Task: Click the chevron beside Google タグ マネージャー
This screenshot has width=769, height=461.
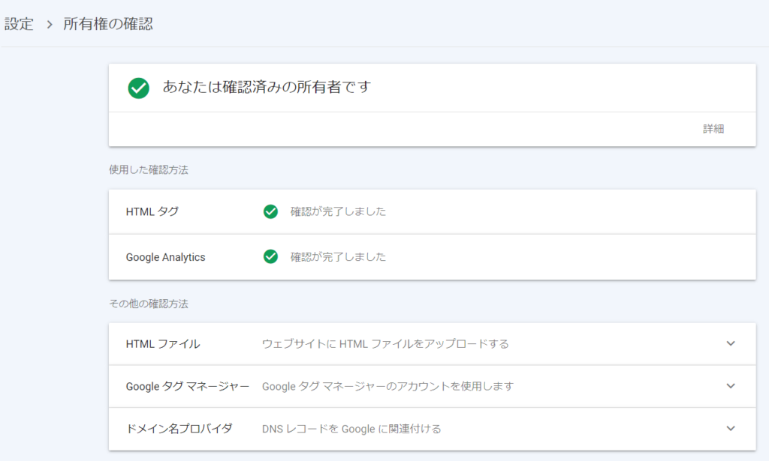Action: click(729, 386)
